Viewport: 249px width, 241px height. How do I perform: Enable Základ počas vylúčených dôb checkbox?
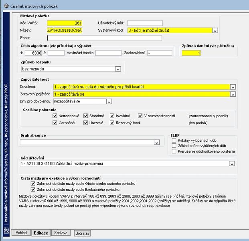174,145
